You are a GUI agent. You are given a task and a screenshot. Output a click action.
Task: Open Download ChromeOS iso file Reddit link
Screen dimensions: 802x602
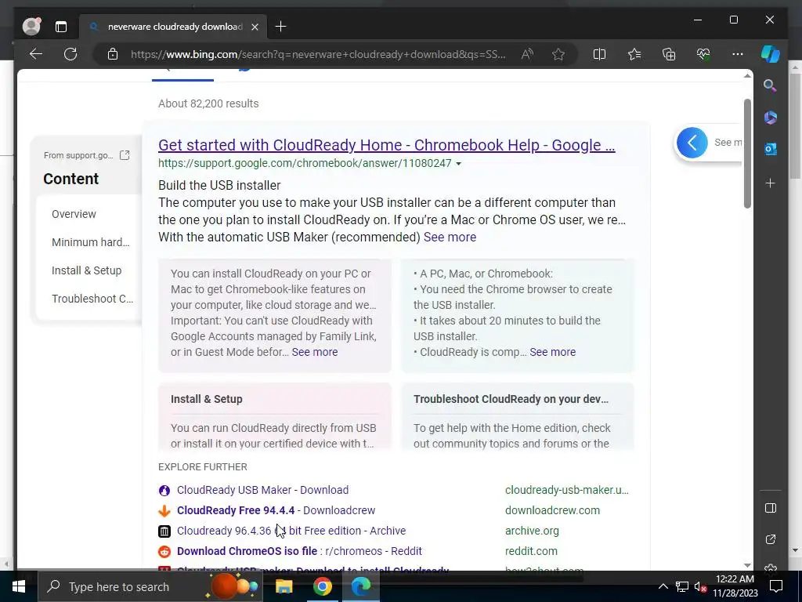tap(299, 551)
